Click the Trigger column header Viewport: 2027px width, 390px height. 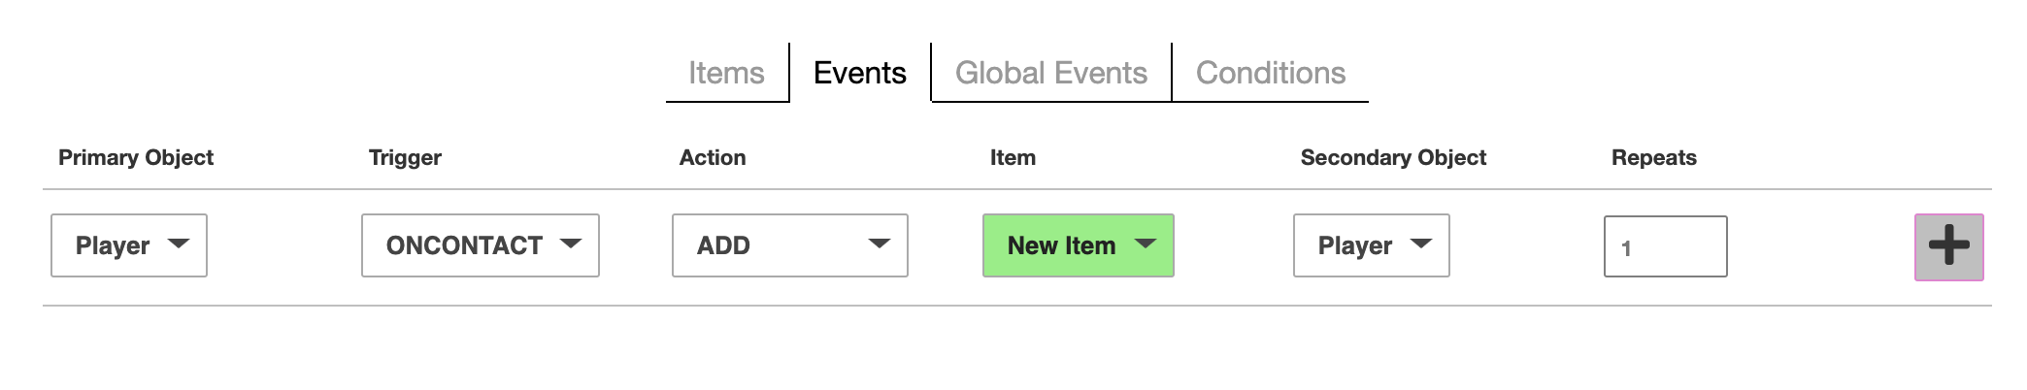click(405, 157)
